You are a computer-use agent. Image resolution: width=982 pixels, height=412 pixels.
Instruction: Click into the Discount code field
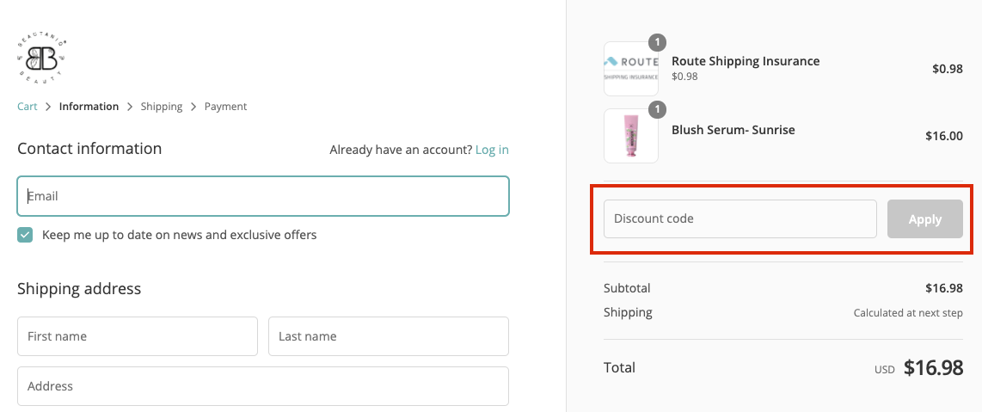pyautogui.click(x=740, y=218)
